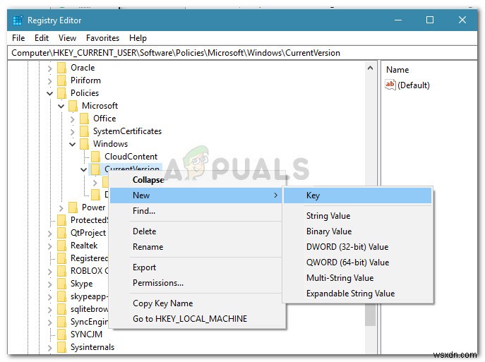Choose Copy Key Name
This screenshot has width=485, height=362.
[198, 303]
